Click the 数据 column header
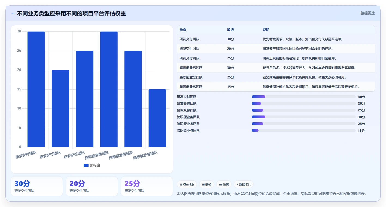 [x=230, y=30]
